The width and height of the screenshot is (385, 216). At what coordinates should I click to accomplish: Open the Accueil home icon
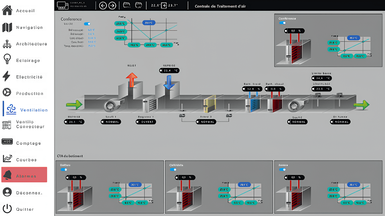point(7,10)
